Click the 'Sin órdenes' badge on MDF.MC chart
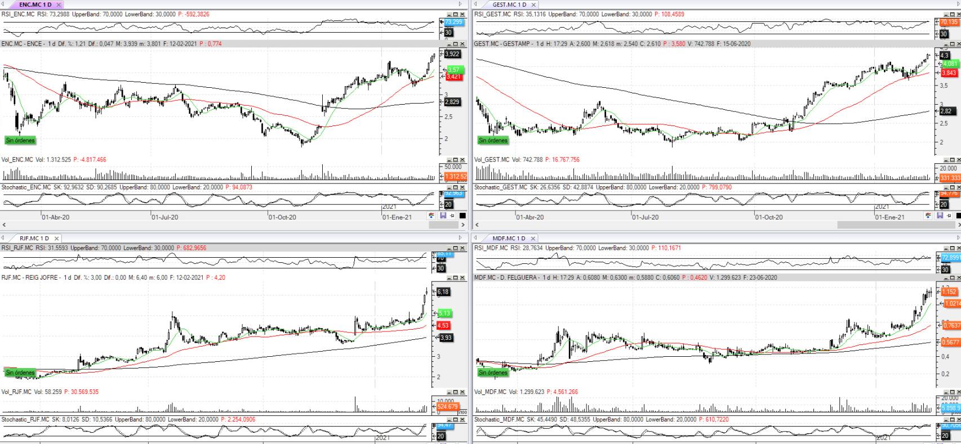961x444 pixels. 493,373
